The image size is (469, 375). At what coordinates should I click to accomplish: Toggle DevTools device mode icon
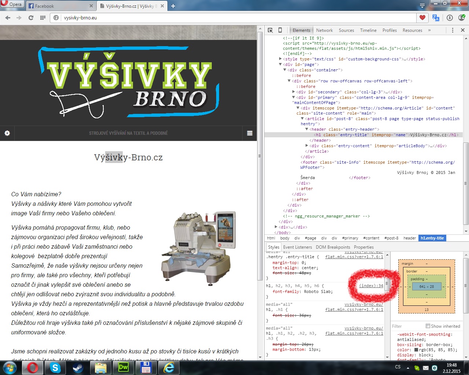280,30
